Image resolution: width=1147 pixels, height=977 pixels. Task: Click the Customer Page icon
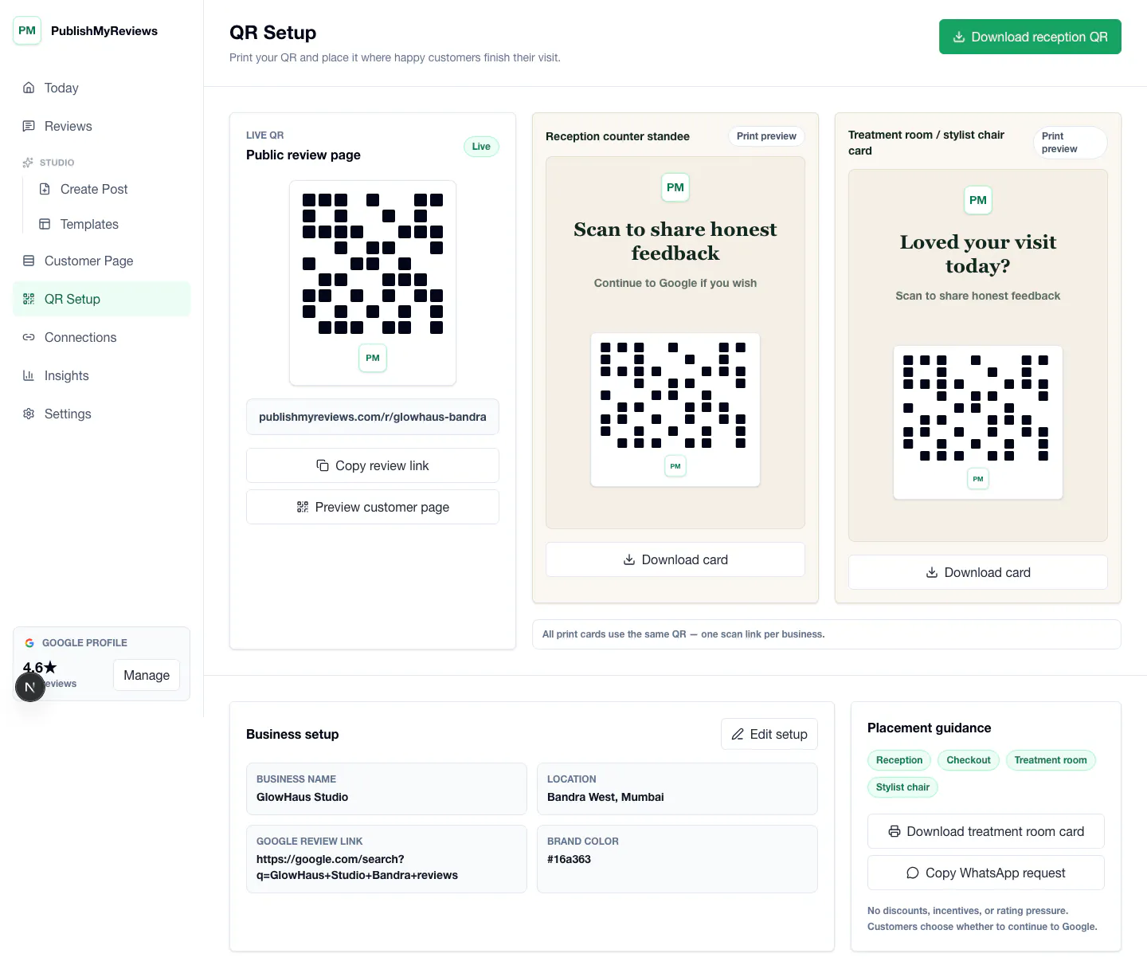29,261
